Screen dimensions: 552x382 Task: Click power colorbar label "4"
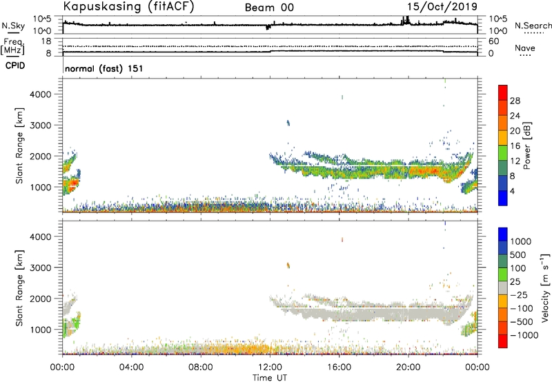click(512, 191)
